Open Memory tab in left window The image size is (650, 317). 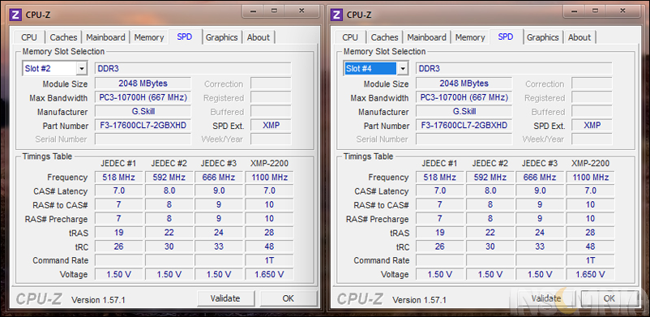tap(149, 37)
